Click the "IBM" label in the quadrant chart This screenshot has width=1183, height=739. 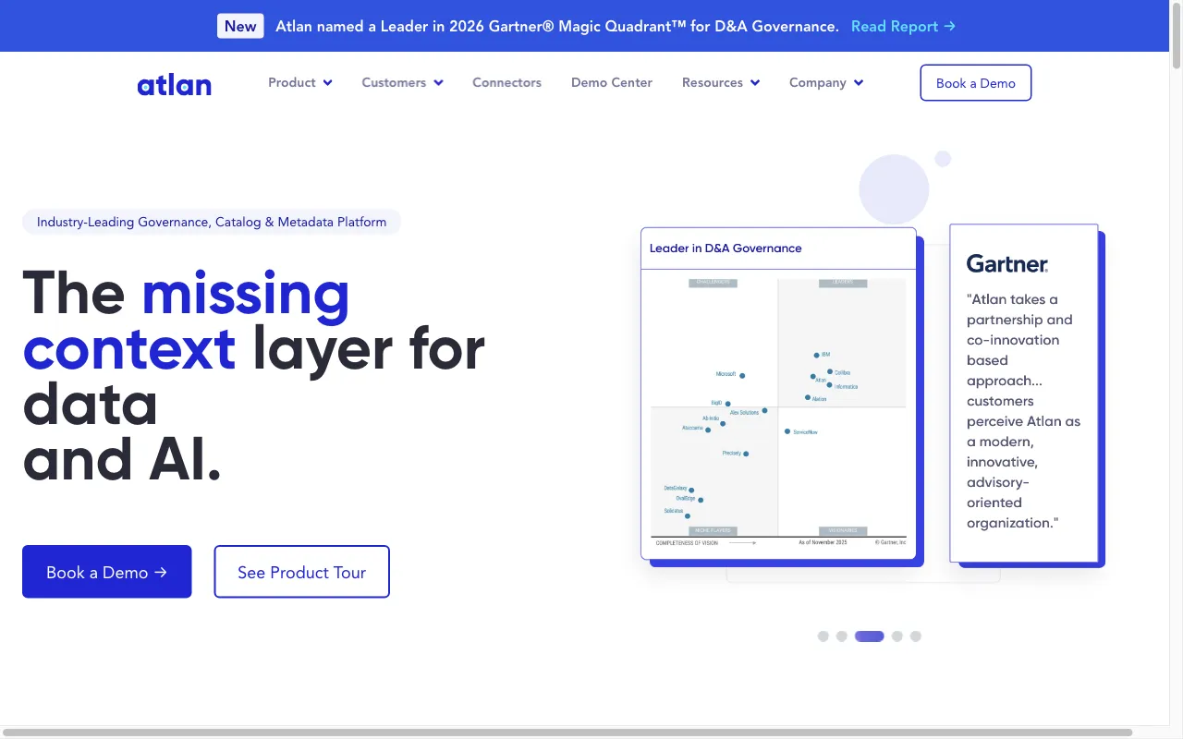(x=825, y=355)
